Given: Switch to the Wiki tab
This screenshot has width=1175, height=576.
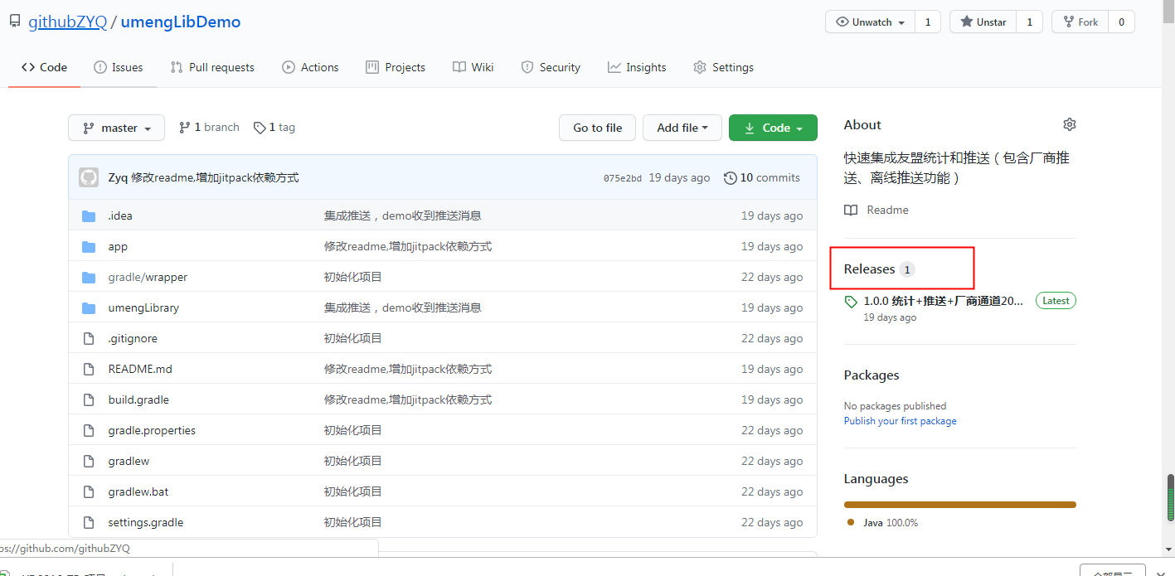Looking at the screenshot, I should click(x=473, y=67).
